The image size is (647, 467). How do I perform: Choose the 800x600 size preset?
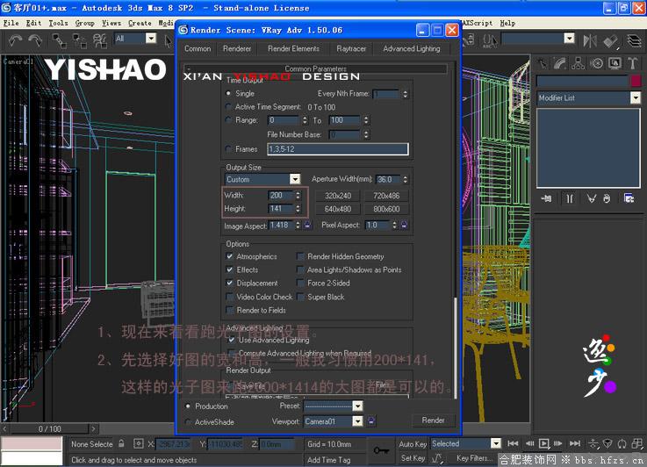(x=386, y=209)
